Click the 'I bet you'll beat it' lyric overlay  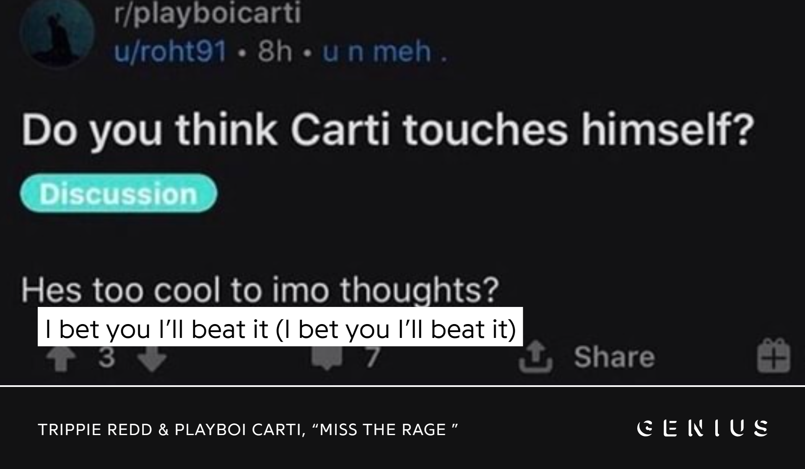[280, 327]
